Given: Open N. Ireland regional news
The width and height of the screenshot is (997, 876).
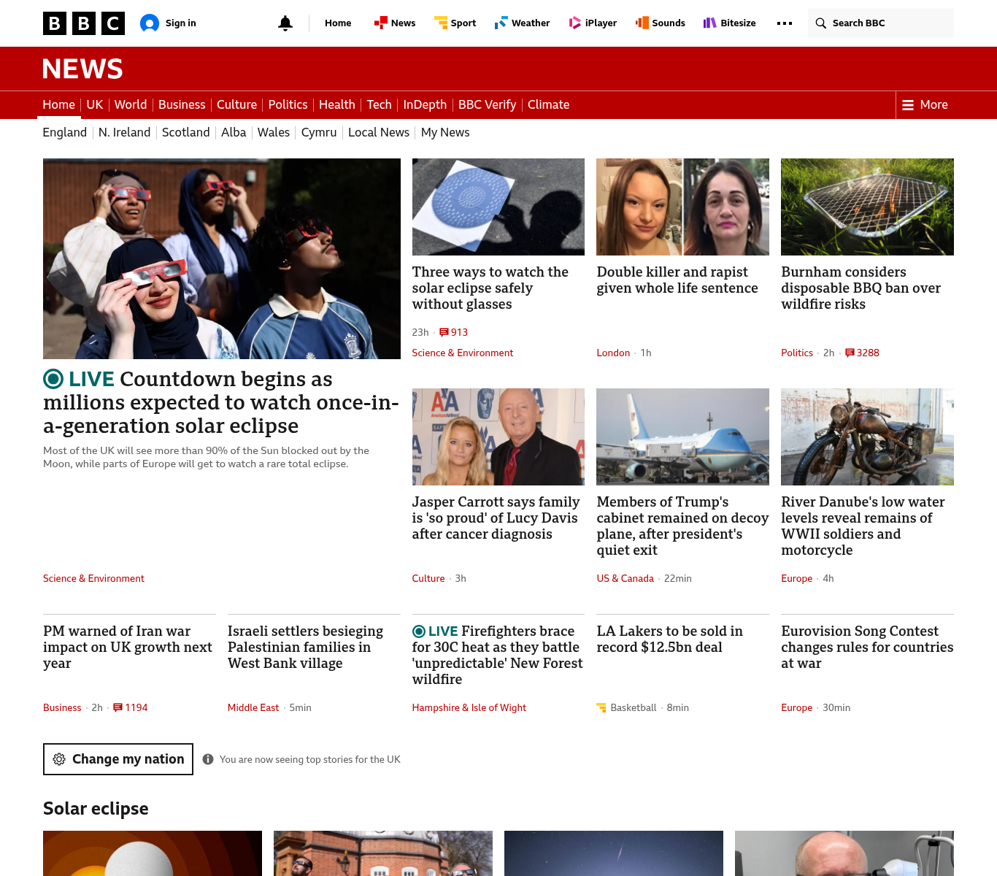Looking at the screenshot, I should pyautogui.click(x=125, y=132).
